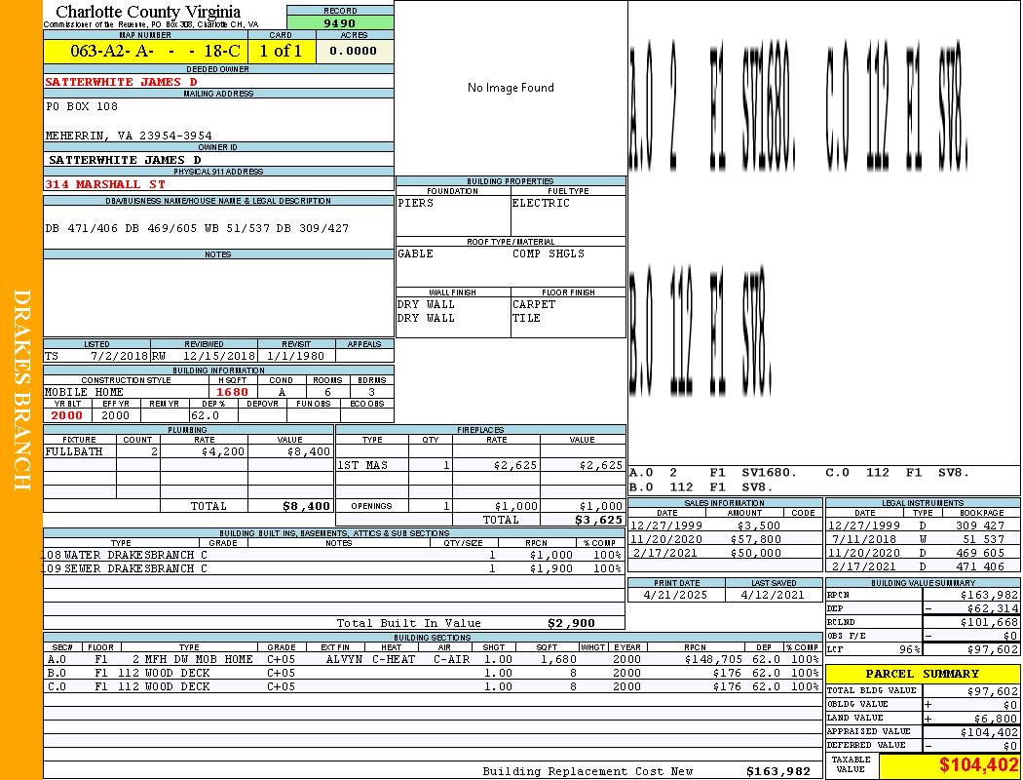Click fuel type value ELECTRIC
Screen dimensions: 1023x780
coord(541,203)
